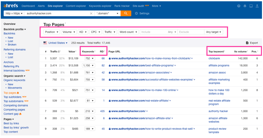Open Best by links' growth

(16, 128)
